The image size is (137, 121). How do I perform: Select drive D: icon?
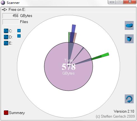pos(6,37)
